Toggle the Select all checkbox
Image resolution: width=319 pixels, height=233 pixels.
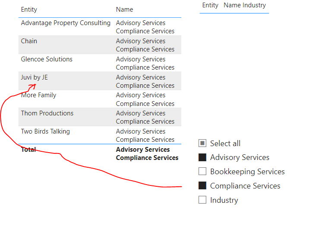point(202,143)
